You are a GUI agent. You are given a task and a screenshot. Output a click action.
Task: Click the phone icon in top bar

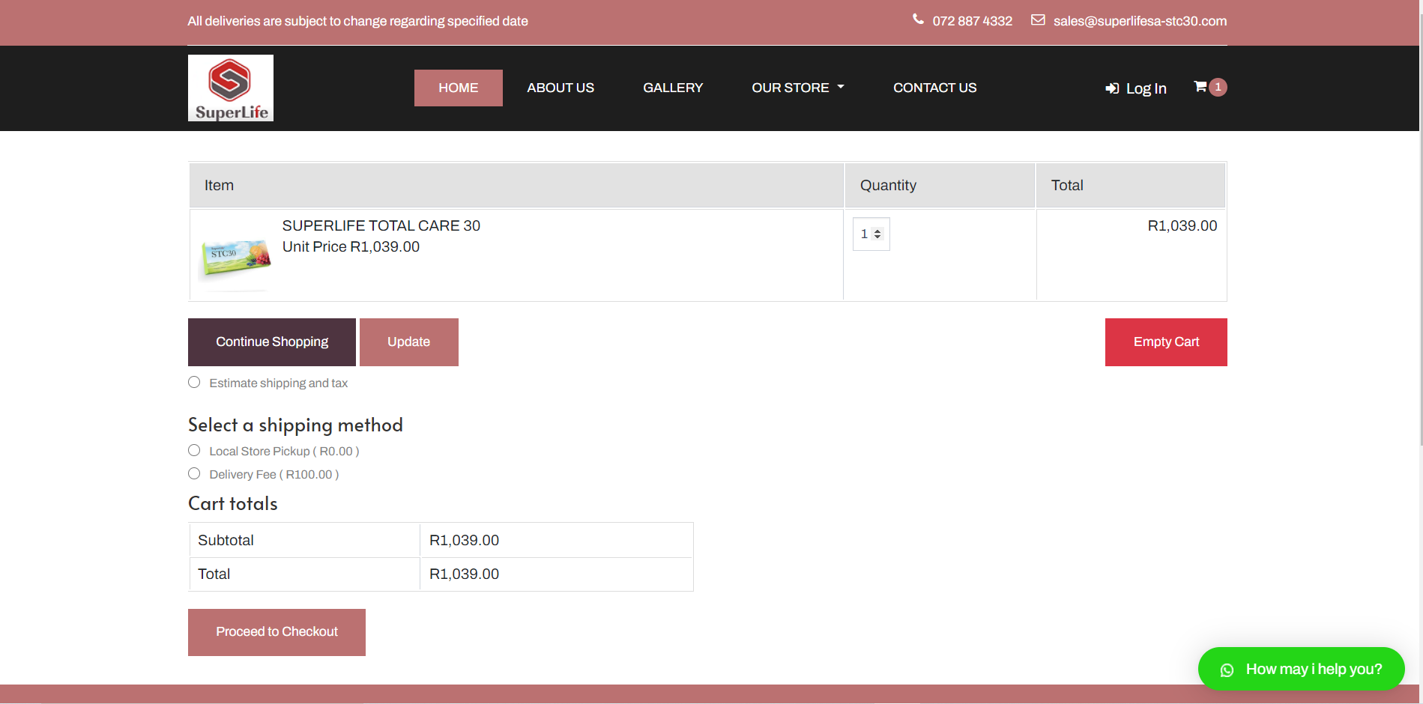tap(918, 19)
